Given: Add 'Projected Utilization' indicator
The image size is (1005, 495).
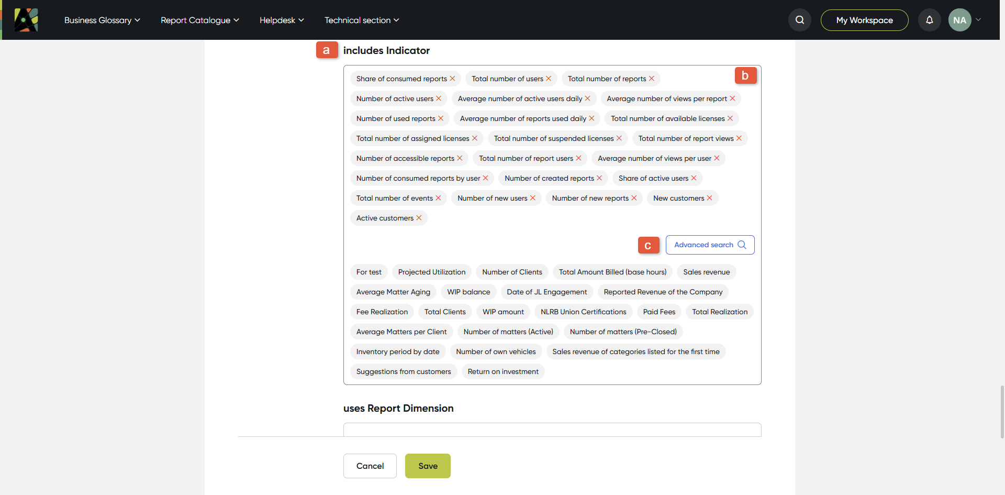Looking at the screenshot, I should (x=432, y=272).
